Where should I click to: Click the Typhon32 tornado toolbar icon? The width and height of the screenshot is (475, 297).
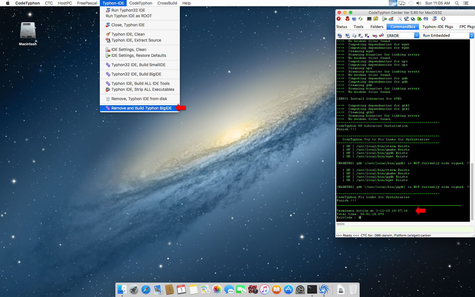[x=435, y=19]
